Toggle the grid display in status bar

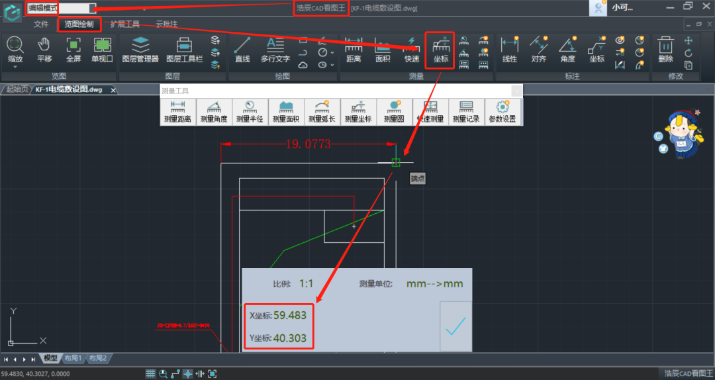point(150,373)
